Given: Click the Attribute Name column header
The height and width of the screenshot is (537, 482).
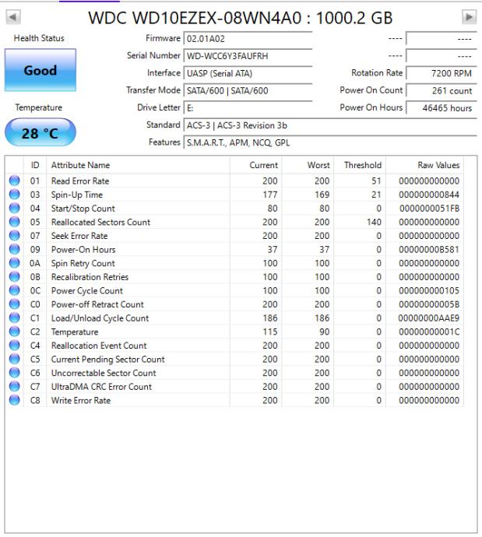Looking at the screenshot, I should (138, 165).
